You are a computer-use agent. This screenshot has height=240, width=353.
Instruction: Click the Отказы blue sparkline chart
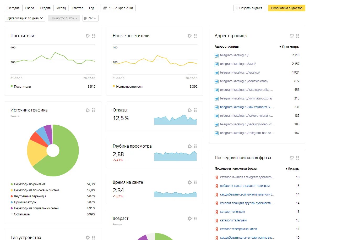point(175,120)
